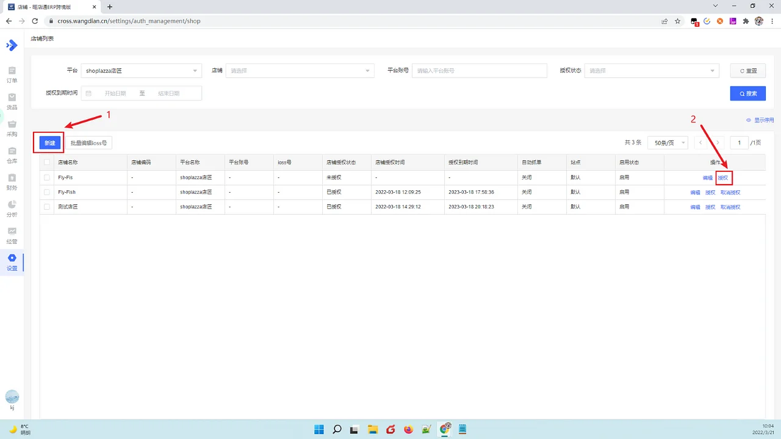This screenshot has width=781, height=439.
Task: Open the 仓库 (Warehouse) module in sidebar
Action: point(12,155)
